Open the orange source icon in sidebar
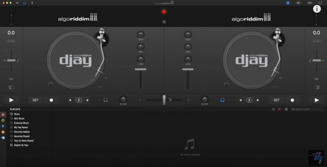The image size is (327, 167). [3, 132]
